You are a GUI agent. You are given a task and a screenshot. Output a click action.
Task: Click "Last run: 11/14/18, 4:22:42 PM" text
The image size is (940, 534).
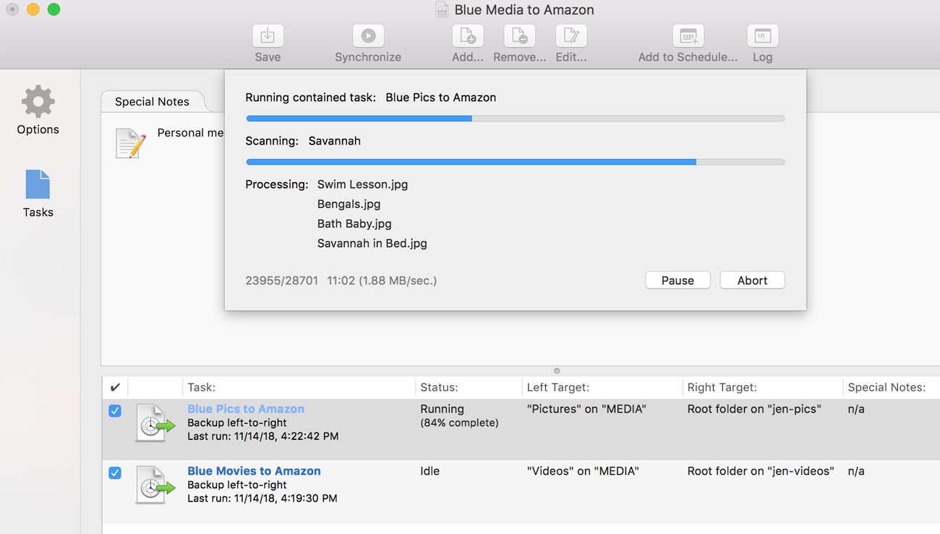tap(262, 436)
